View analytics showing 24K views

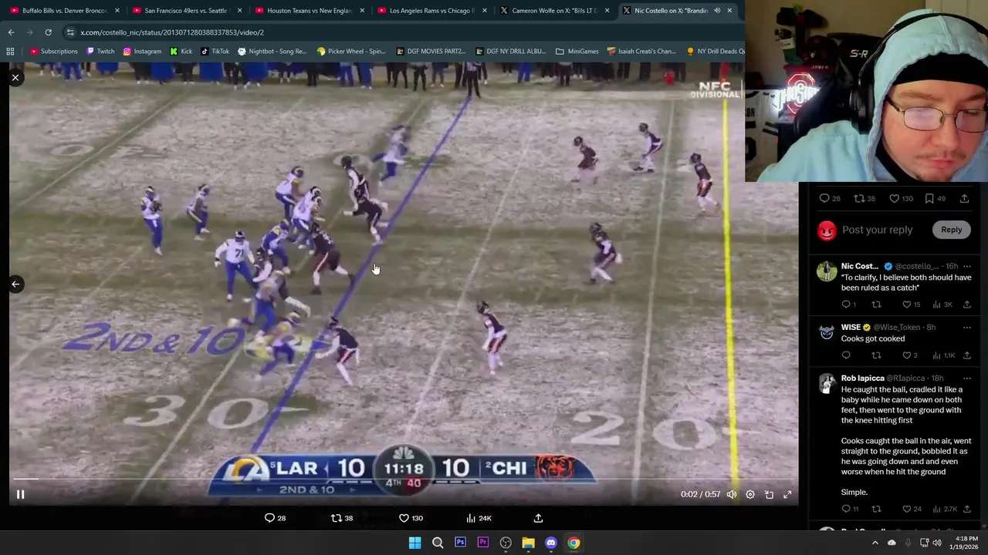tap(479, 518)
